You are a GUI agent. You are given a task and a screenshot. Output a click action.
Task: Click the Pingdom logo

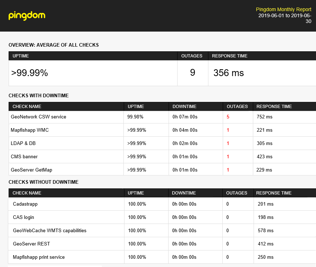click(x=27, y=16)
